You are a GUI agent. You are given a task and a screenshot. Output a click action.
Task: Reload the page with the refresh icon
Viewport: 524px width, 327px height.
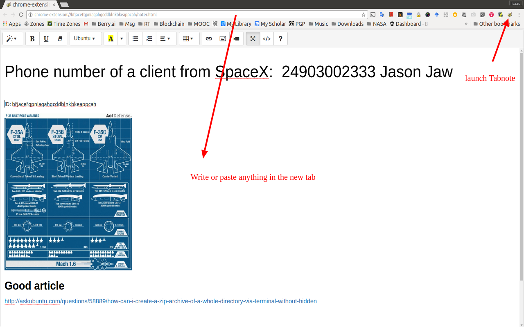click(x=21, y=15)
